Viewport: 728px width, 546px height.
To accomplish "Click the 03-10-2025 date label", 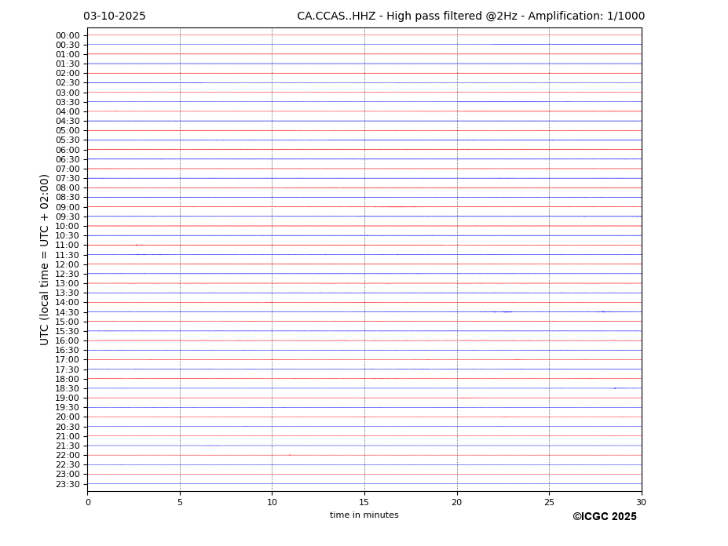I will click(x=115, y=16).
